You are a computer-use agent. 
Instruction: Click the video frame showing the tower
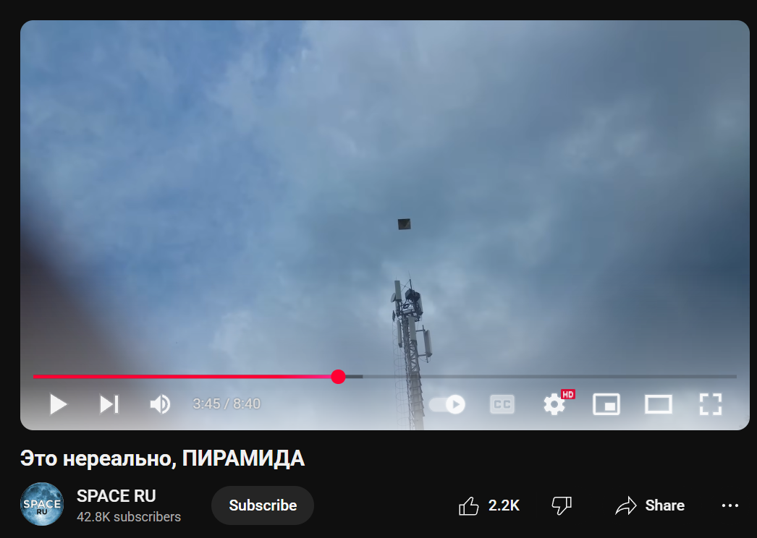(x=385, y=193)
